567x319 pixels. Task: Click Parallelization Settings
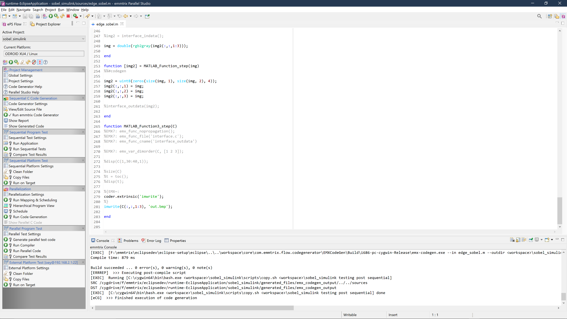click(x=26, y=195)
